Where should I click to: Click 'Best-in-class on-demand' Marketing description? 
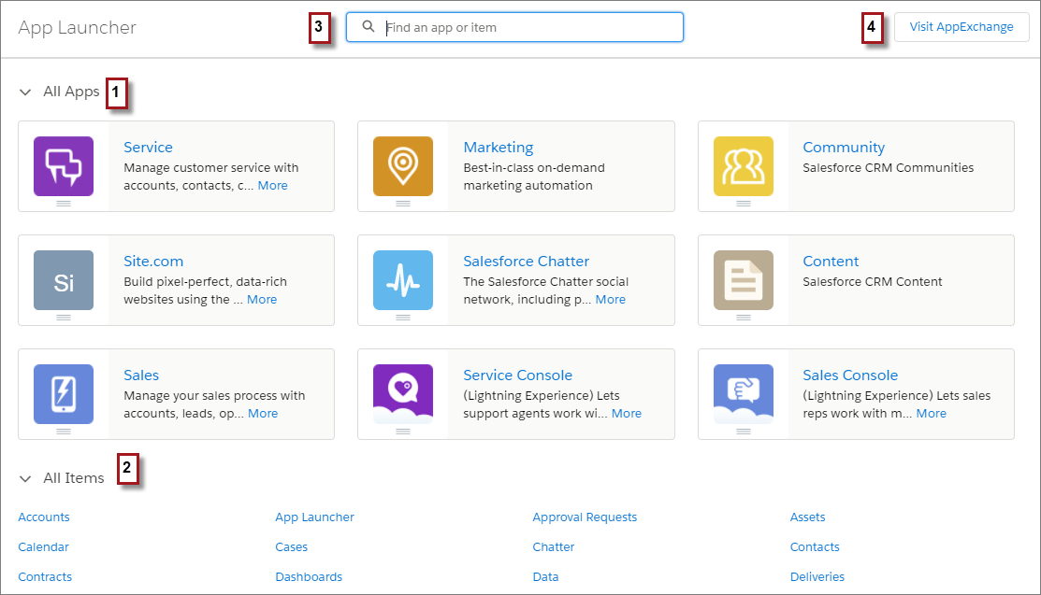(534, 168)
